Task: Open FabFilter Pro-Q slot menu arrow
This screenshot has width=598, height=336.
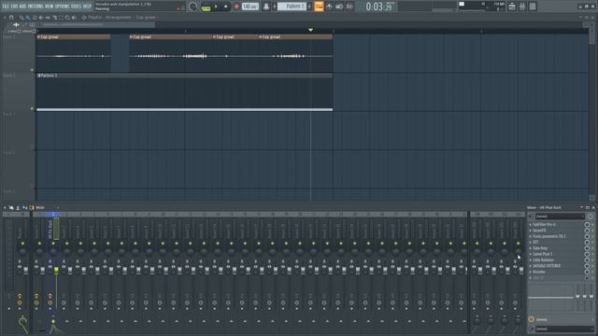Action: pos(530,225)
